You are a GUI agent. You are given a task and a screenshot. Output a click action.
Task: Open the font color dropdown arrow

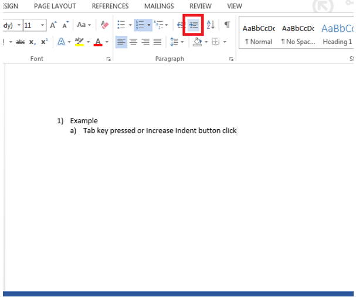click(x=107, y=42)
